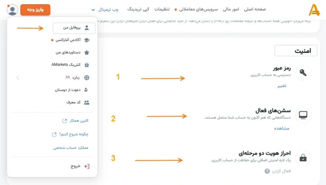Click external link icon beside کابین همکار
Viewport: 326px width, 185px height.
click(65, 121)
